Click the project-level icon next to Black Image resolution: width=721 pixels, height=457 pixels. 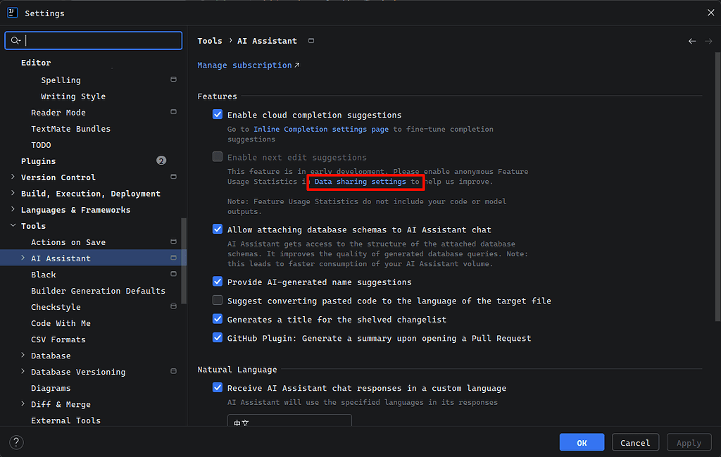[x=173, y=274]
